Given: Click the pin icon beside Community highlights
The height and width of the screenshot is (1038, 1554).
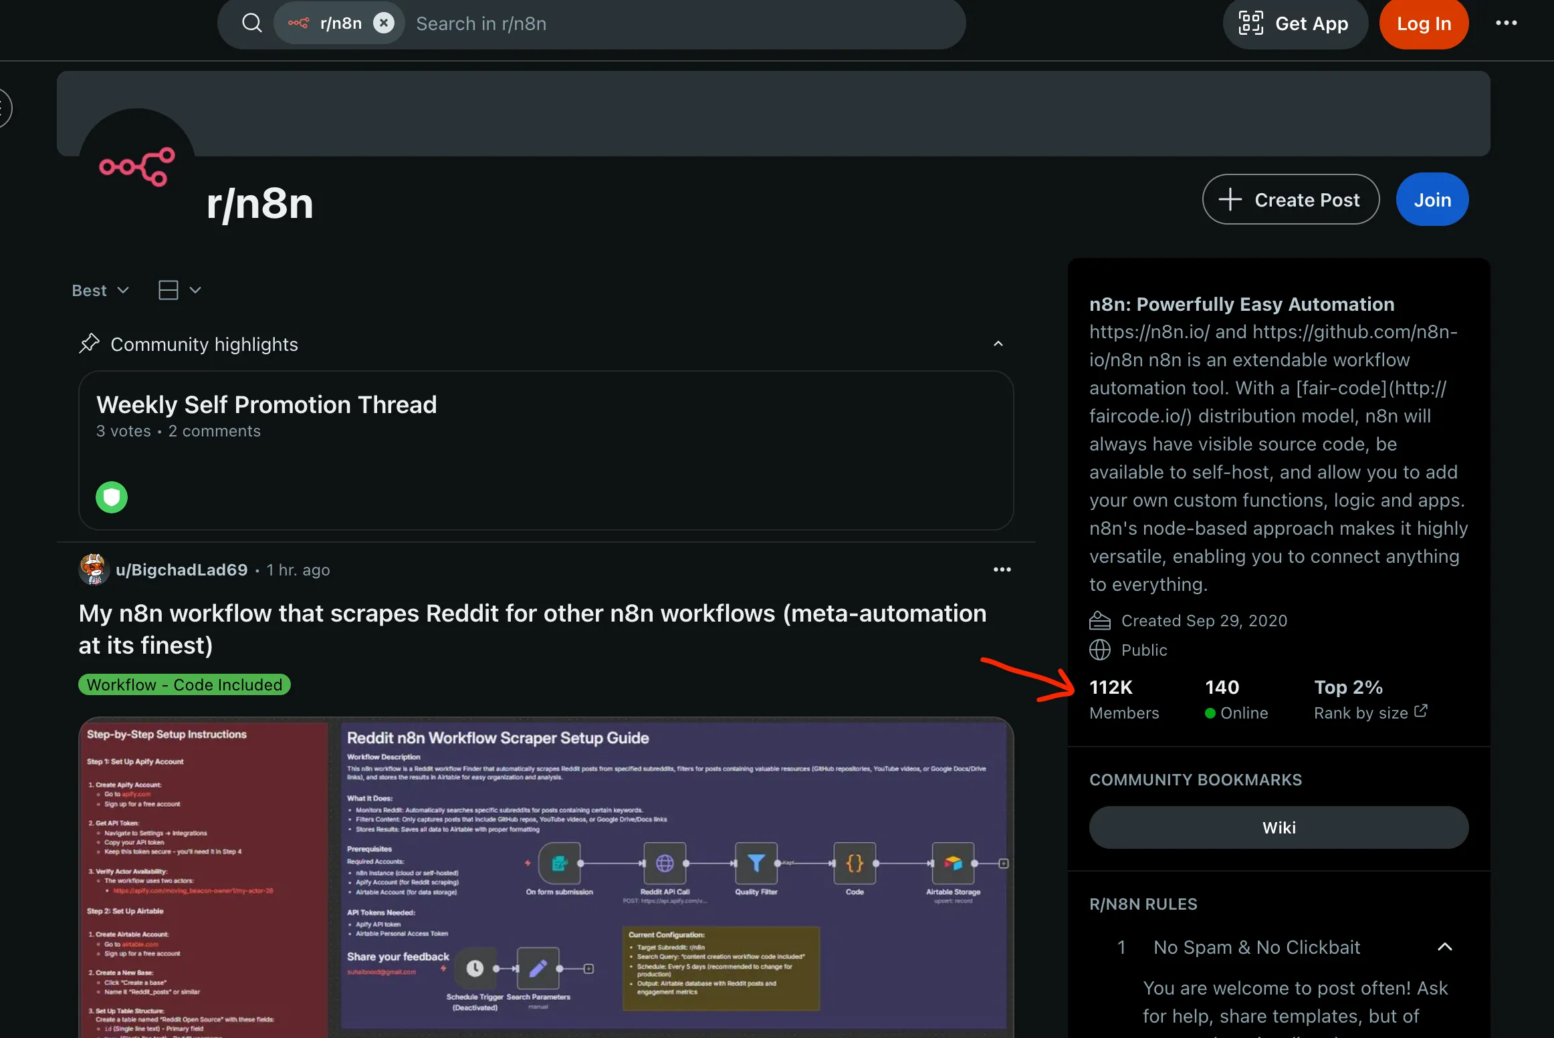Looking at the screenshot, I should [89, 344].
